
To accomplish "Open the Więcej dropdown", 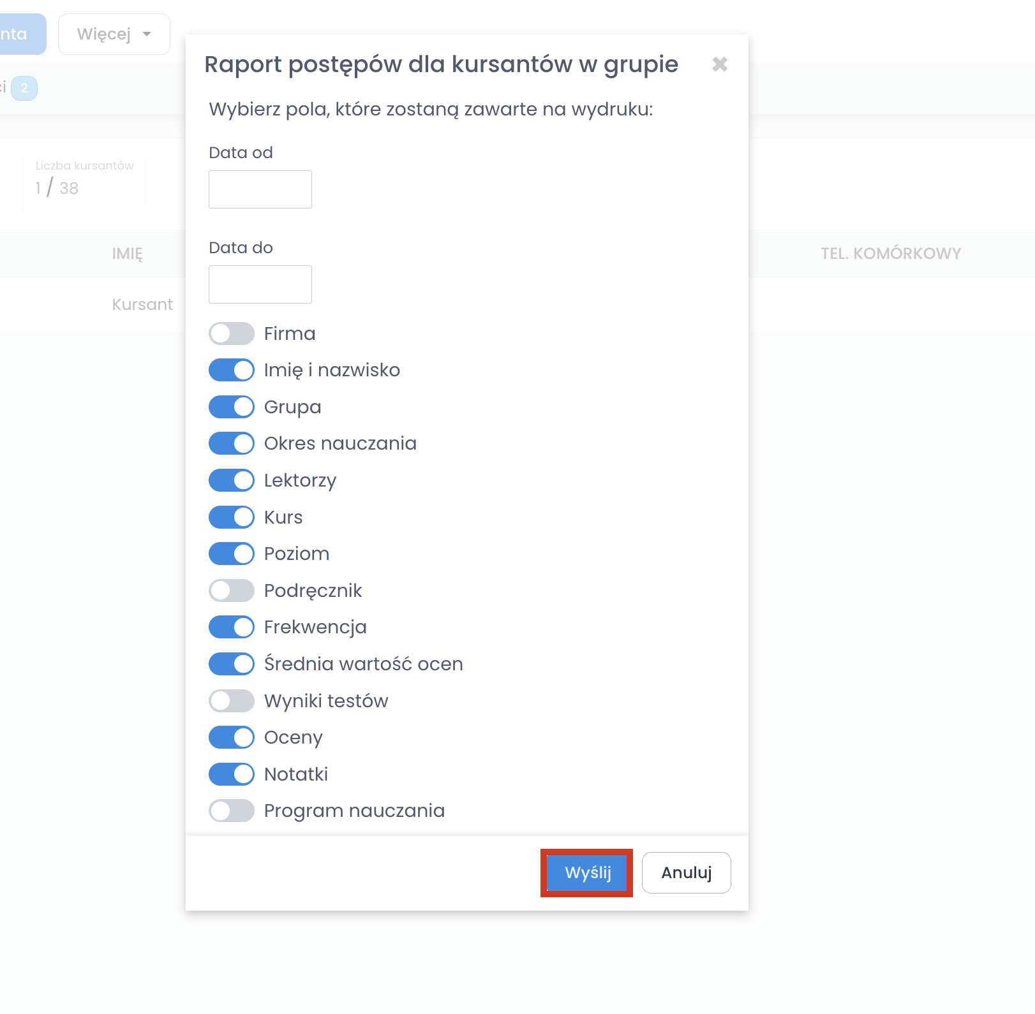I will pyautogui.click(x=114, y=34).
